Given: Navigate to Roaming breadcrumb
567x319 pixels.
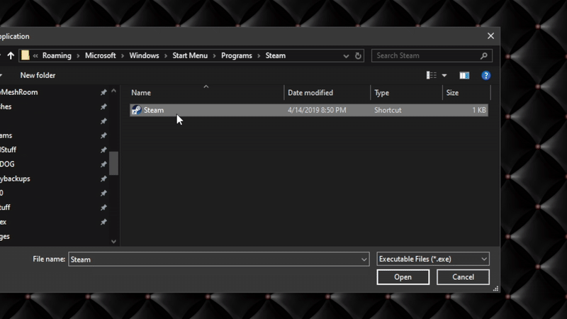Looking at the screenshot, I should (57, 56).
